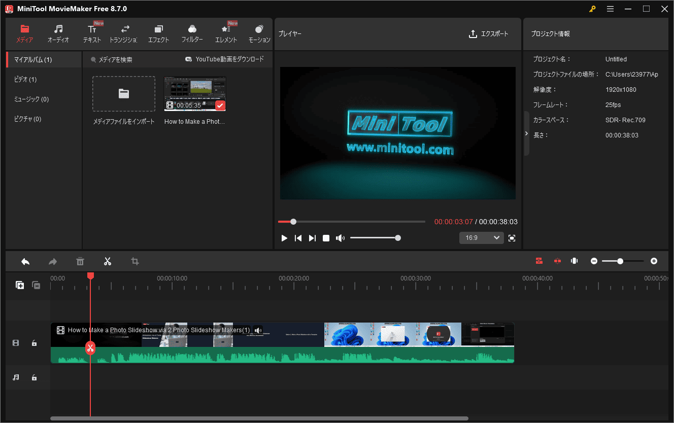The height and width of the screenshot is (423, 674).
Task: Mute the player volume speaker icon
Action: click(340, 238)
